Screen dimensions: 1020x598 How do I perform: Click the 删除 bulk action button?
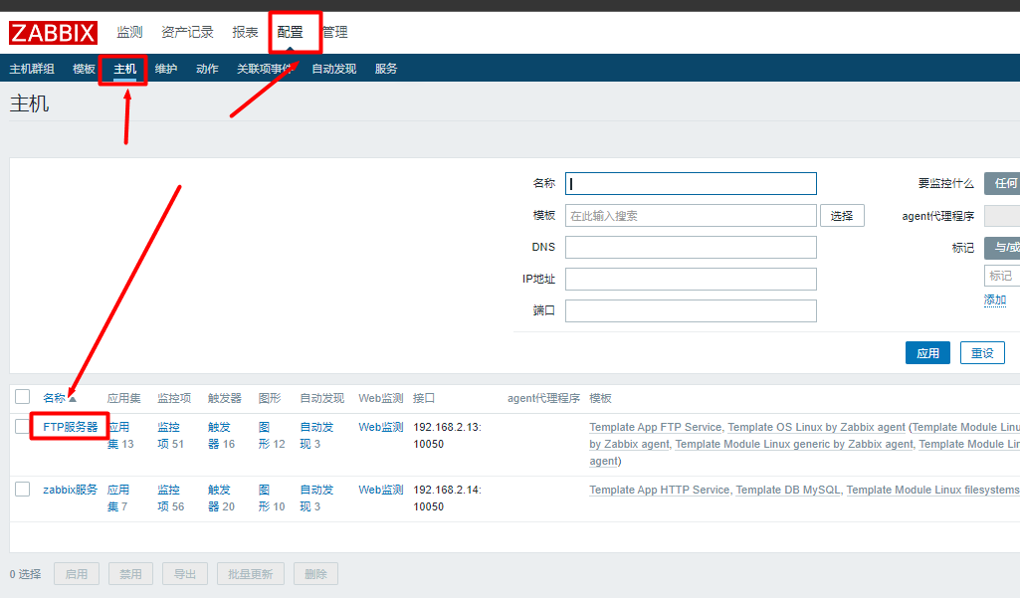coord(315,574)
